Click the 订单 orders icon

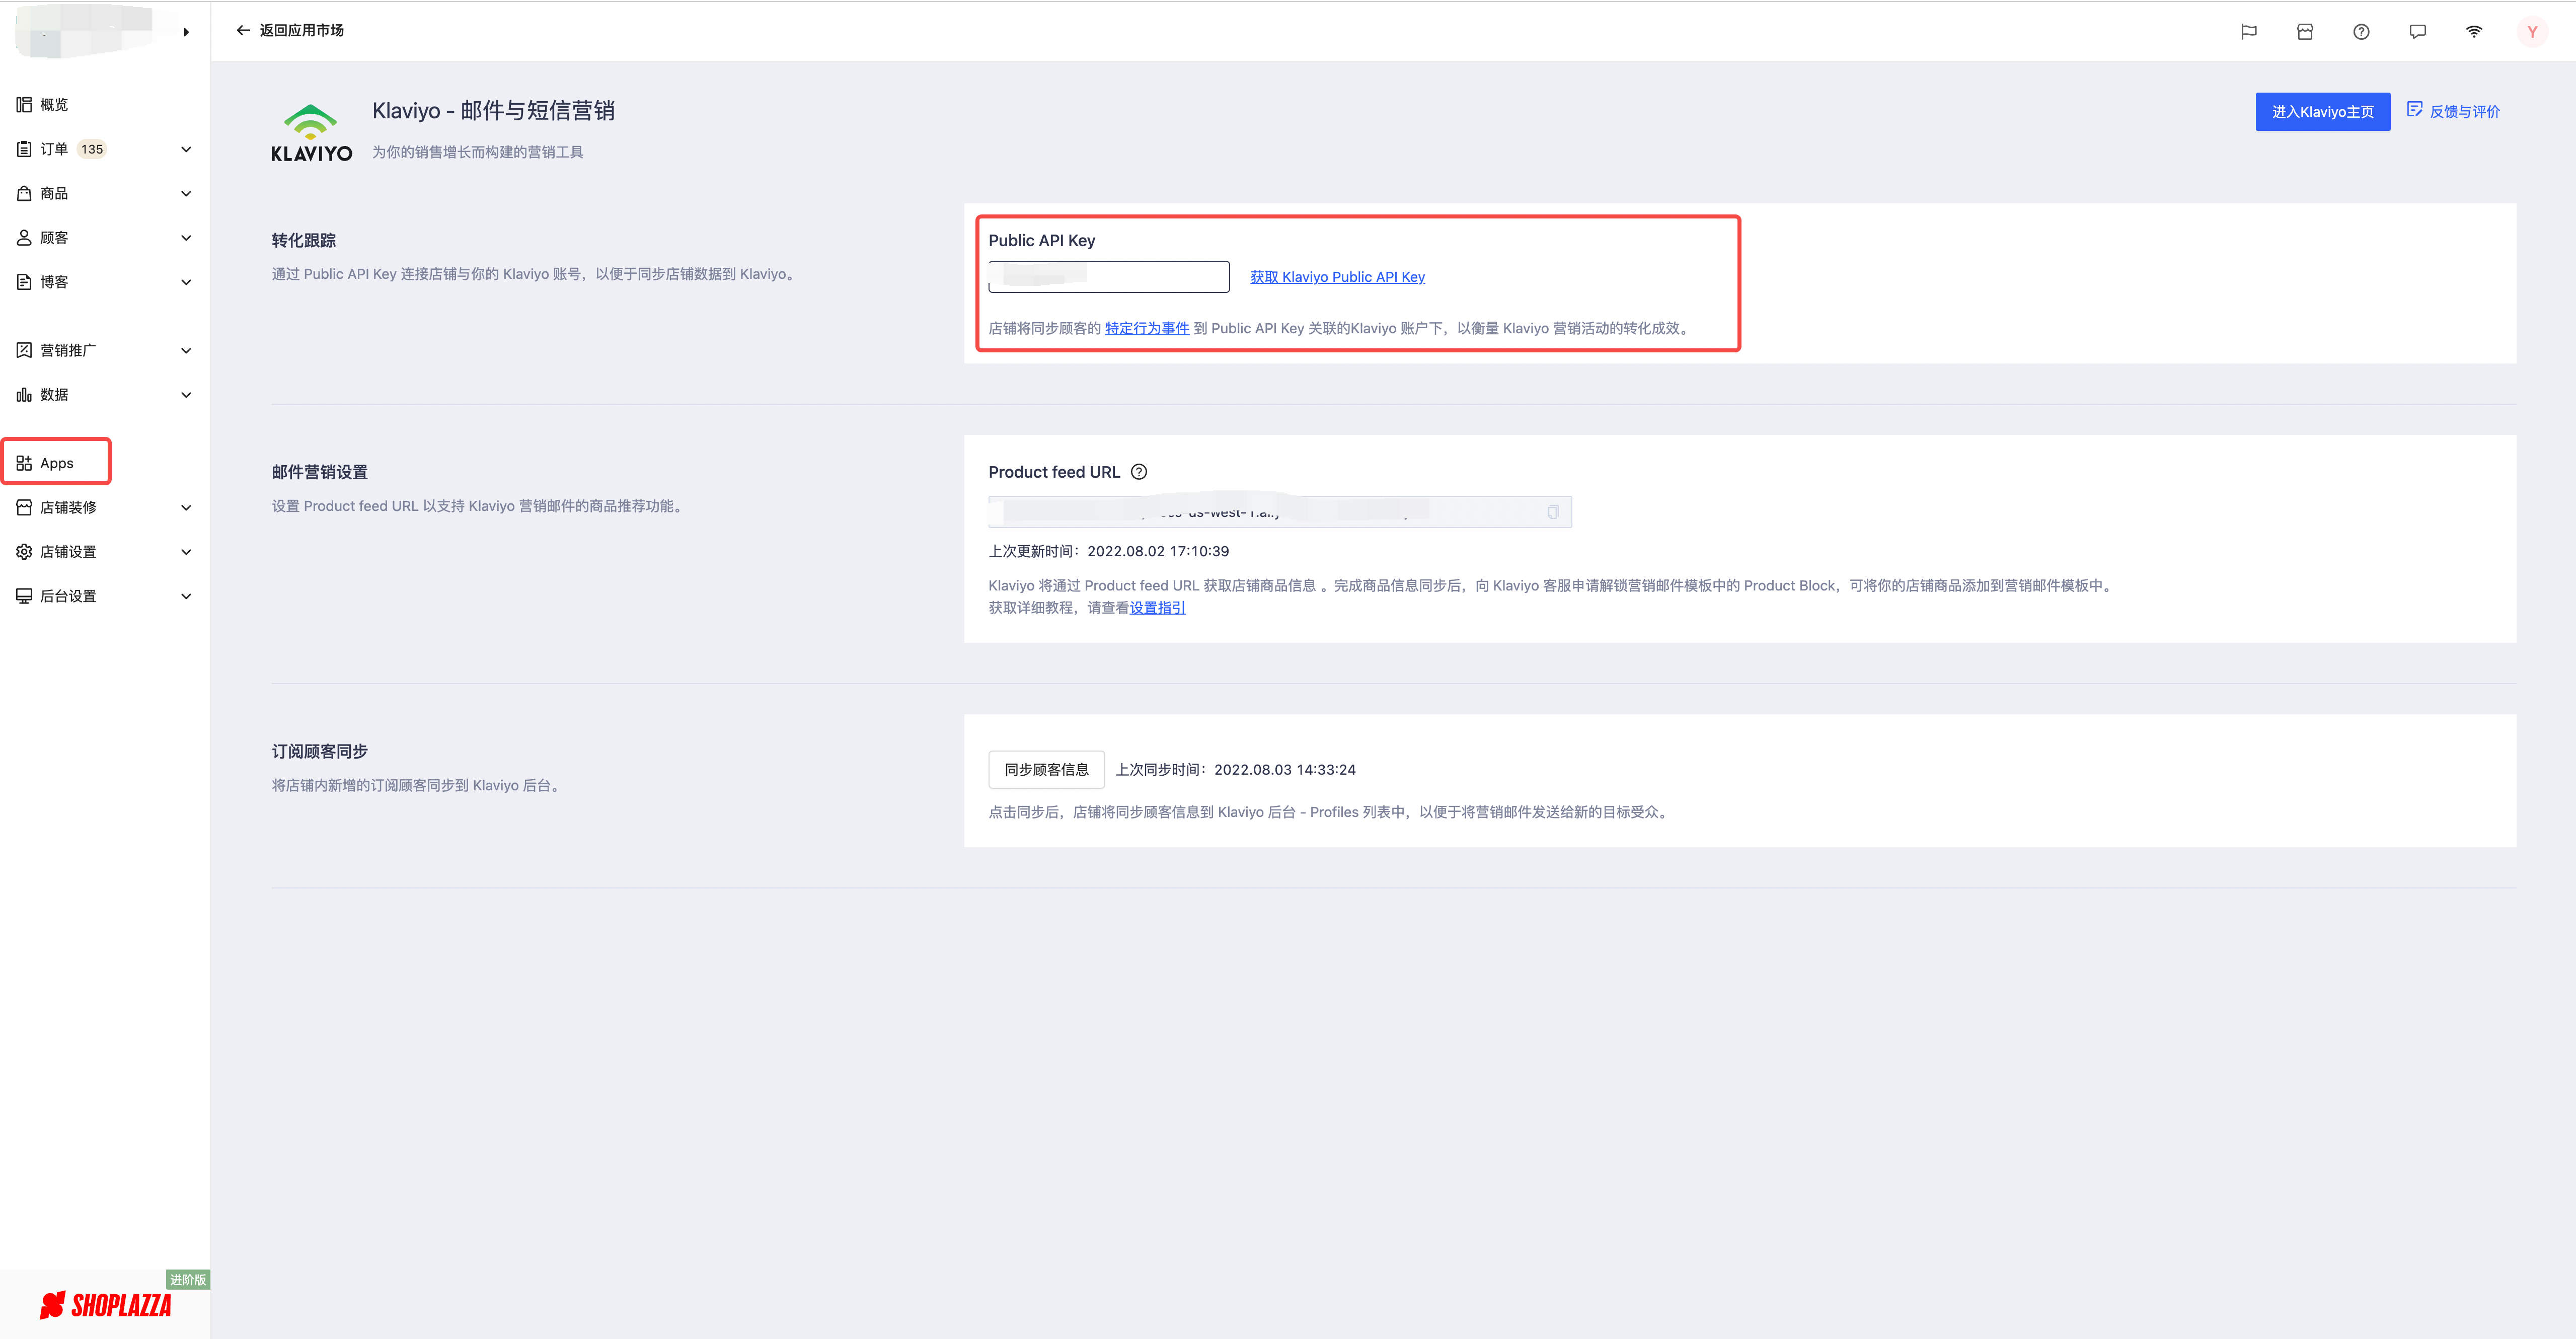(x=24, y=149)
